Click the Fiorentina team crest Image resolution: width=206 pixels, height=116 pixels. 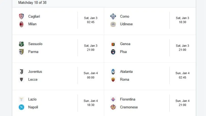coord(113,99)
